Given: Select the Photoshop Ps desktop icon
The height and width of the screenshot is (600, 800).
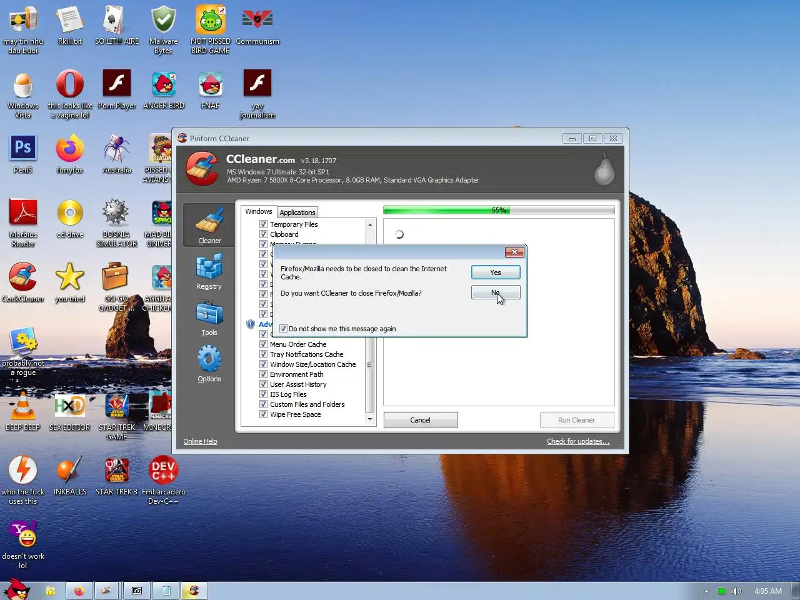Looking at the screenshot, I should pos(23,154).
